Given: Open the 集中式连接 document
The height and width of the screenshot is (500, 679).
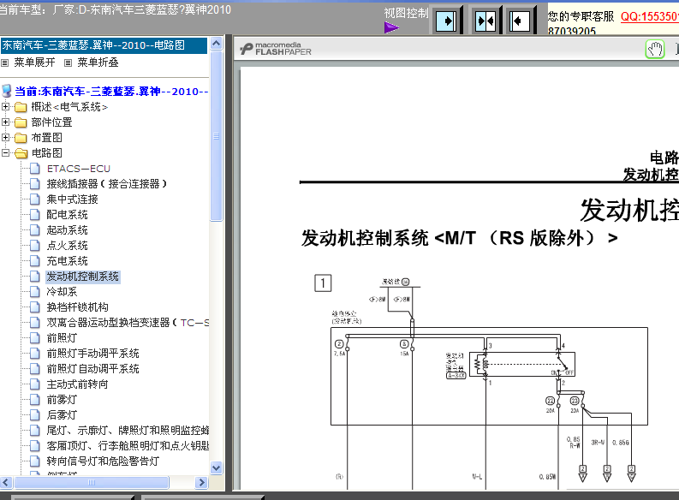Looking at the screenshot, I should 72,199.
